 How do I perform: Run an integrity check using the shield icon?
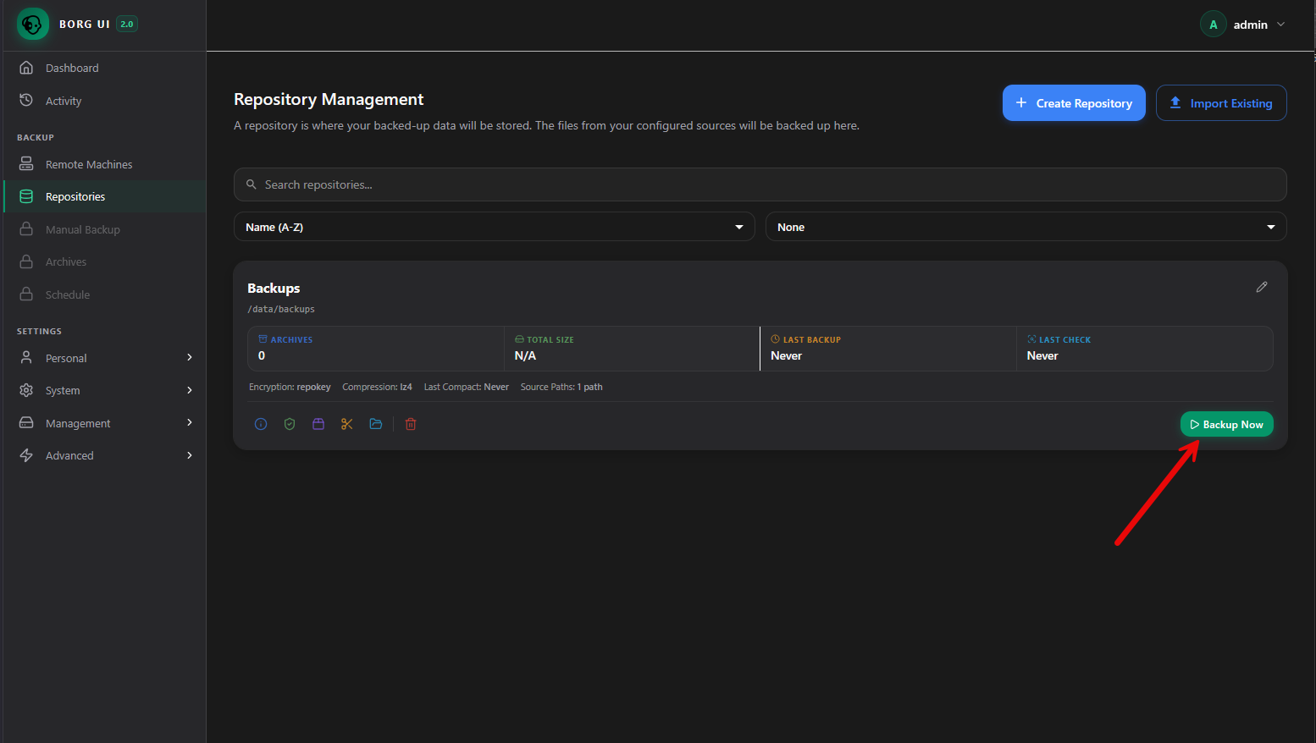(290, 423)
